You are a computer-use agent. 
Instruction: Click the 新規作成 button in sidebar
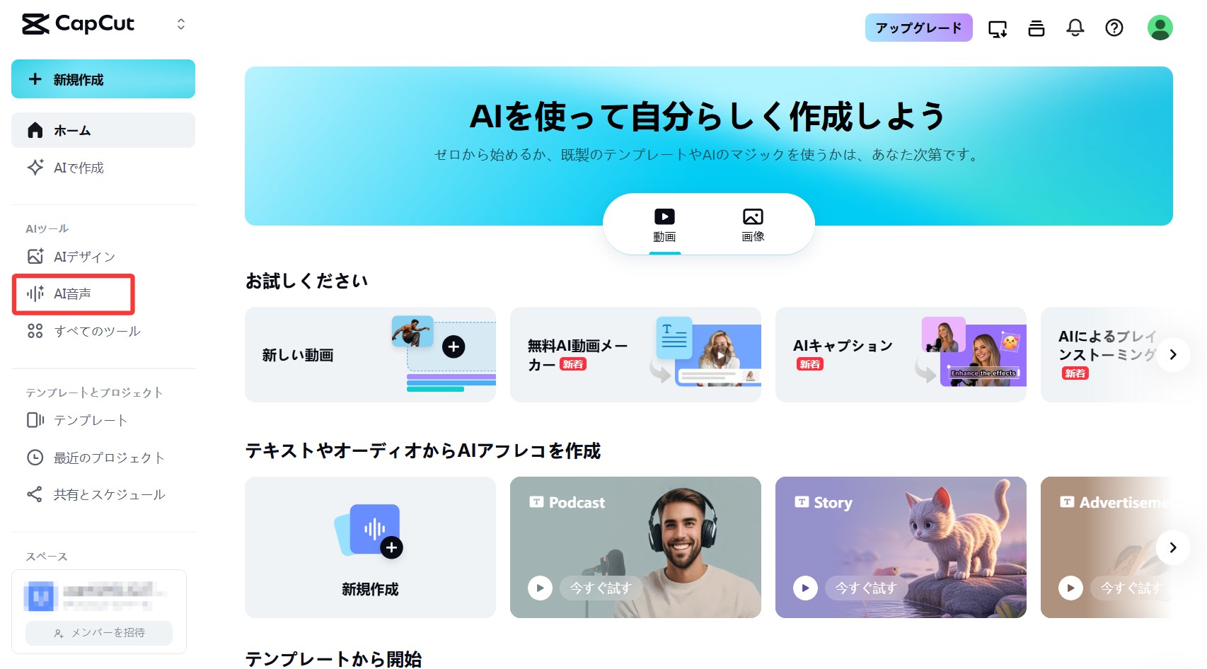[x=103, y=79]
